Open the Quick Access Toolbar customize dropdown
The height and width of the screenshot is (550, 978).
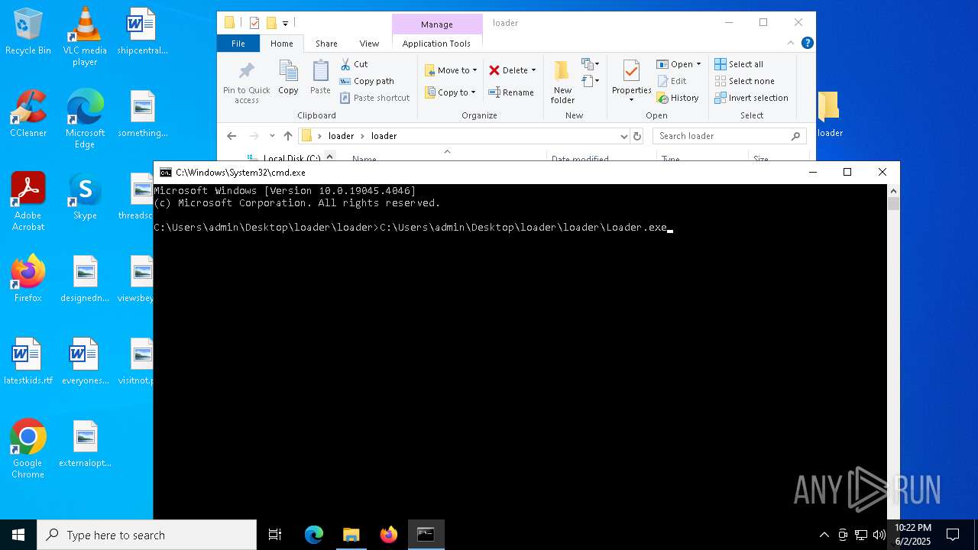click(x=285, y=23)
